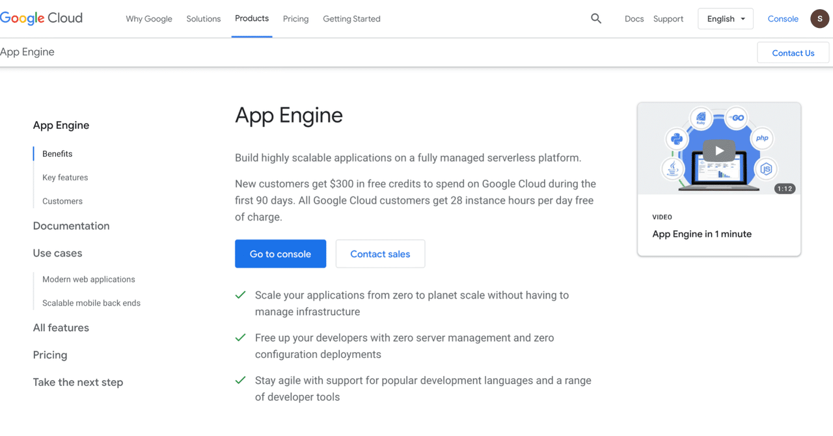Click the Google Cloud logo

tap(41, 18)
